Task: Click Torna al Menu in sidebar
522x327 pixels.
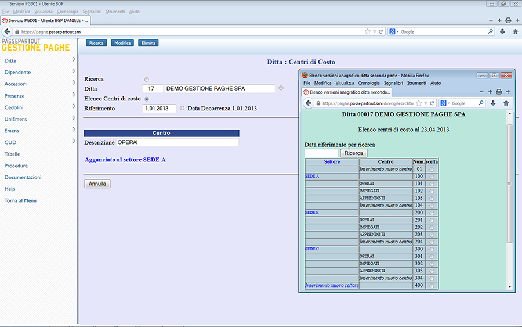Action: pyautogui.click(x=20, y=200)
